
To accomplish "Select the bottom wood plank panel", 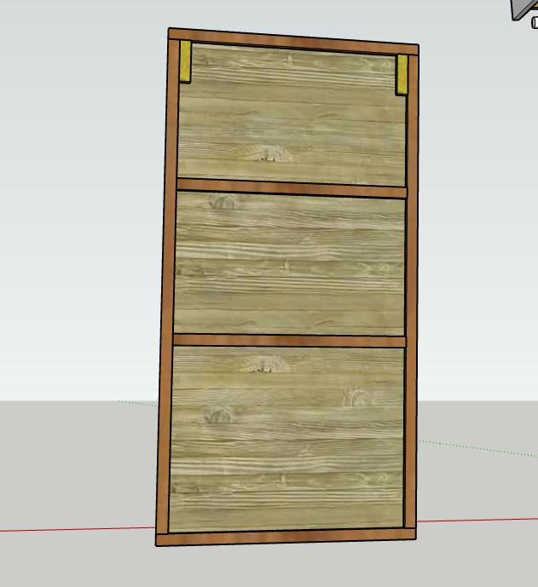I will 287,439.
